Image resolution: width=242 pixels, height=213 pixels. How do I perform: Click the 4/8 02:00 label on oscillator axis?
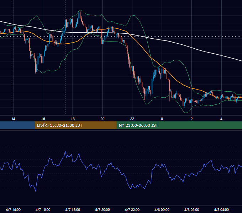pos(192,209)
